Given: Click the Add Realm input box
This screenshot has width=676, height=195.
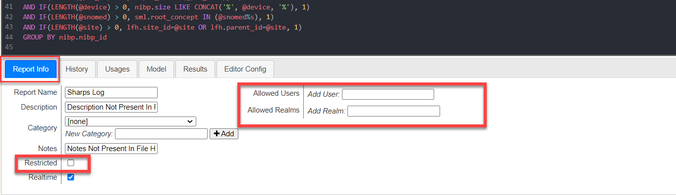Looking at the screenshot, I should coord(394,111).
